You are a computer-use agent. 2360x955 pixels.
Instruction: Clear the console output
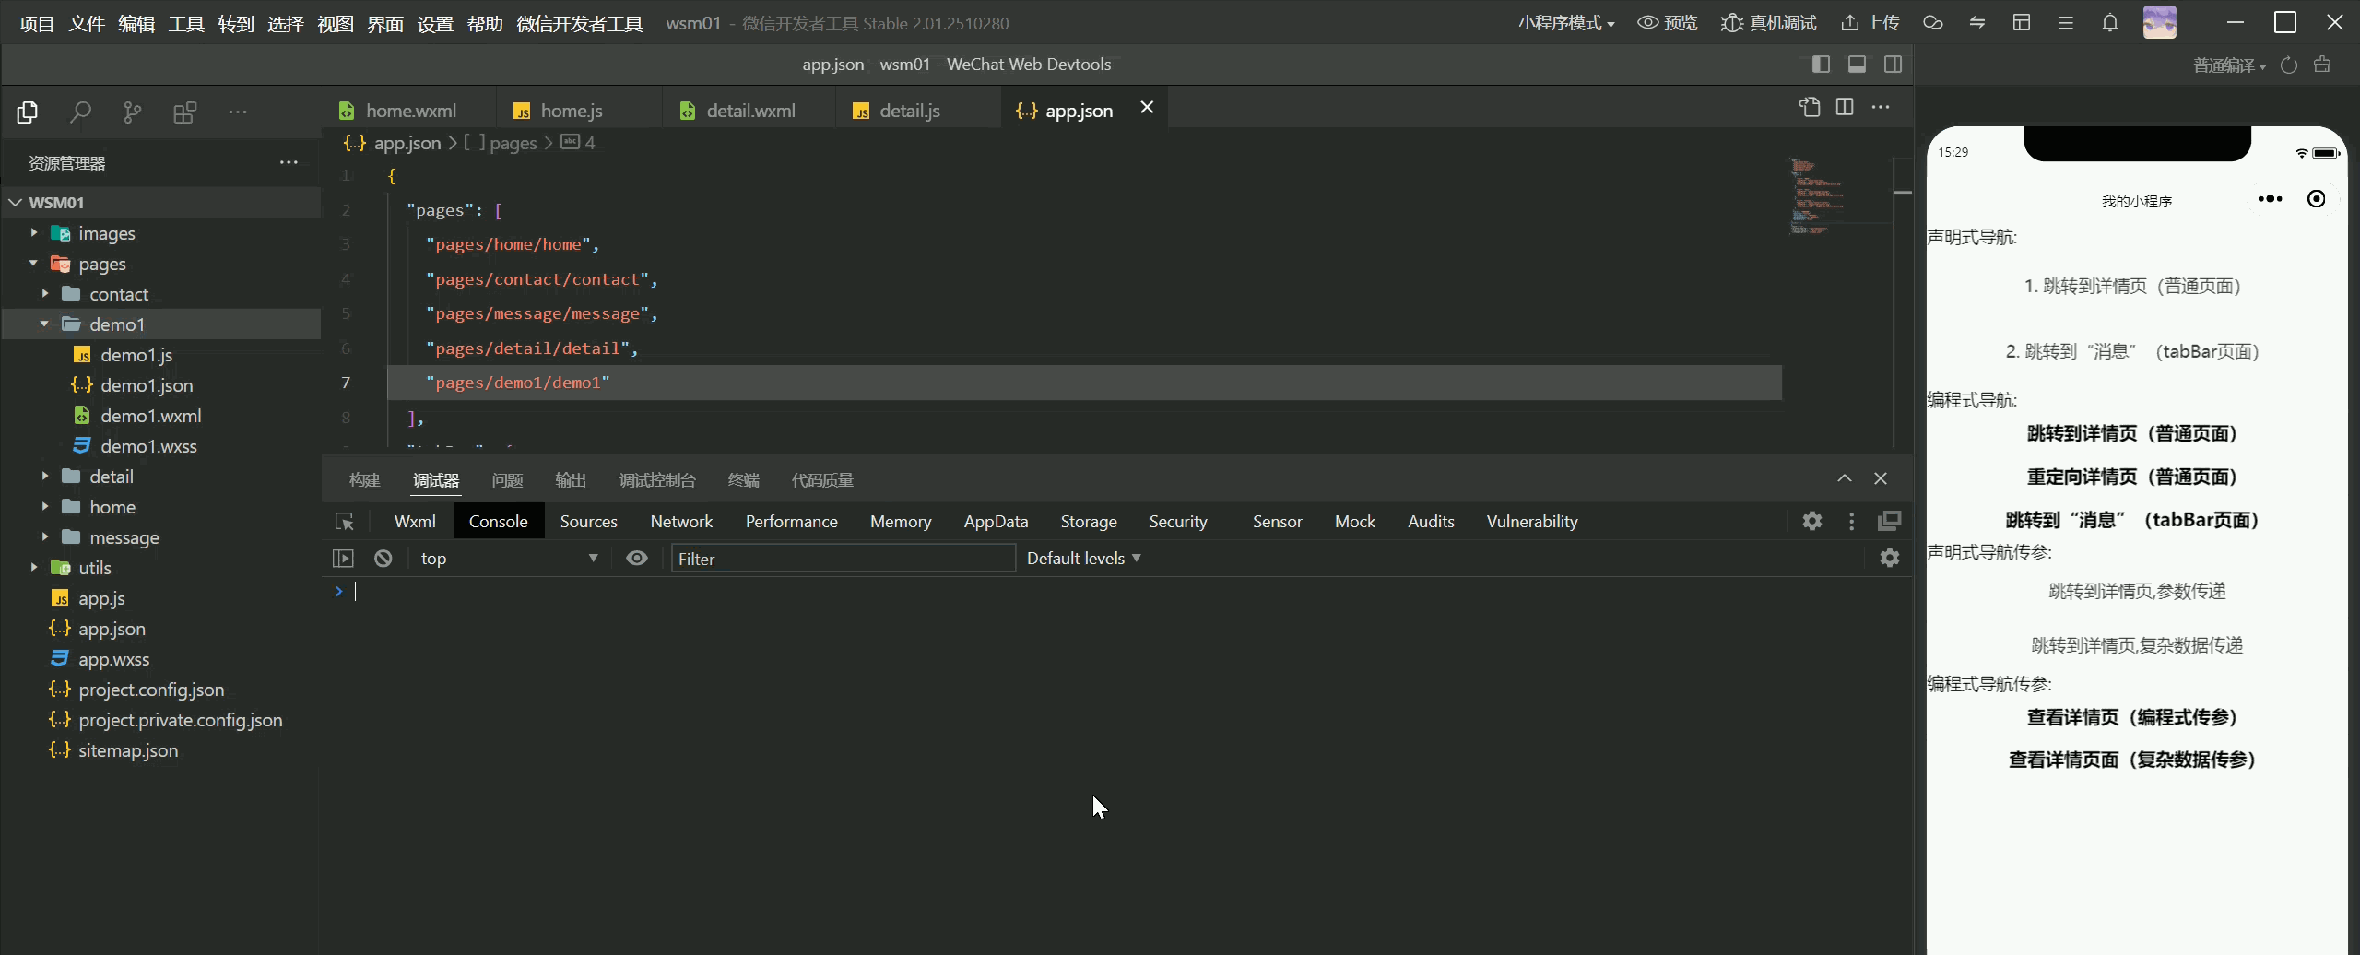pos(383,559)
